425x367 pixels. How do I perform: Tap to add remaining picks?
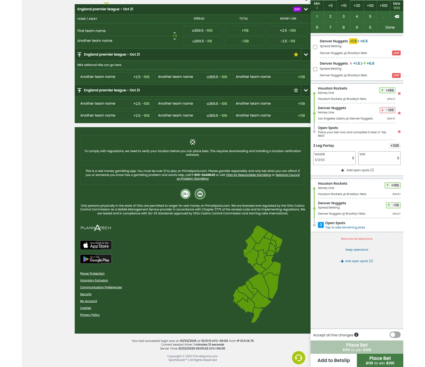tap(345, 227)
